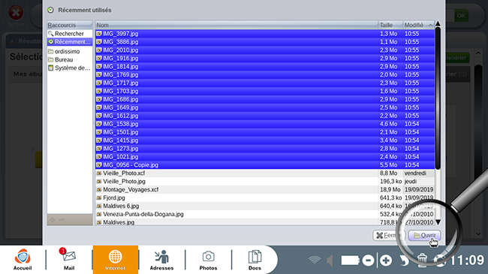Click the Ouvrir button
Image resolution: width=488 pixels, height=274 pixels.
(424, 236)
